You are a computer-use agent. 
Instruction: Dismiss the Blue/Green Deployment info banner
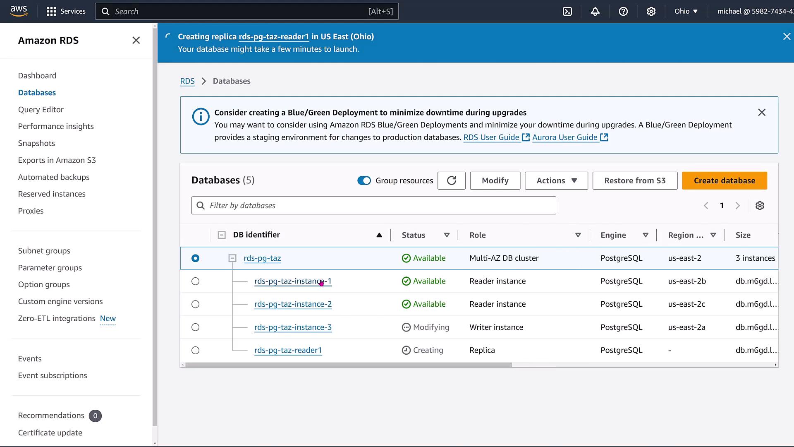tap(762, 113)
